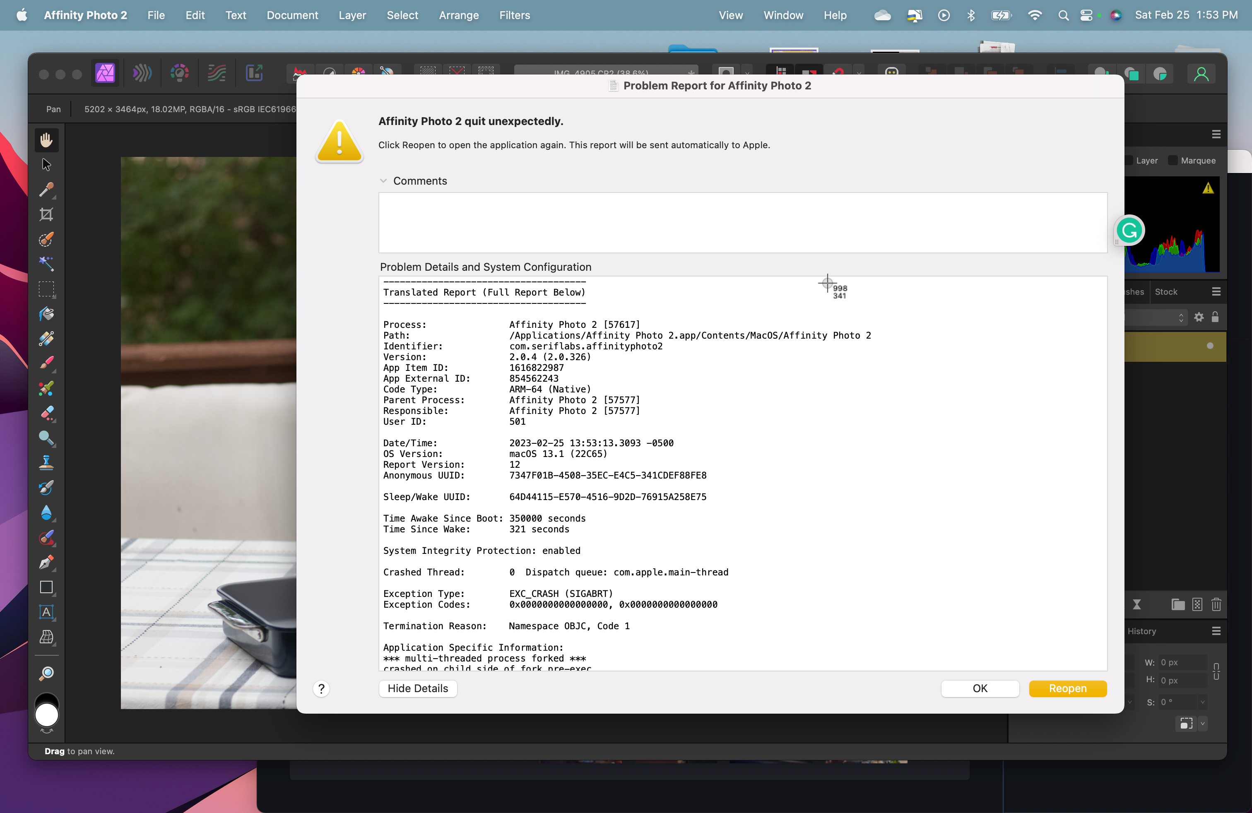Click the layers panel trash icon
The image size is (1252, 813).
click(x=1216, y=605)
